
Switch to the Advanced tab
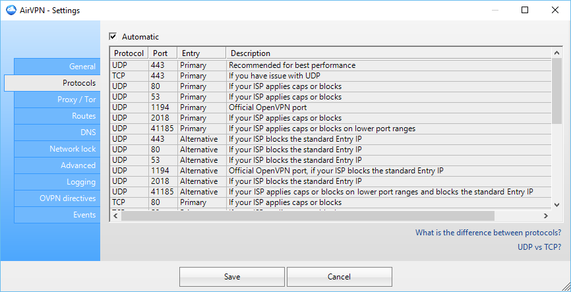57,165
